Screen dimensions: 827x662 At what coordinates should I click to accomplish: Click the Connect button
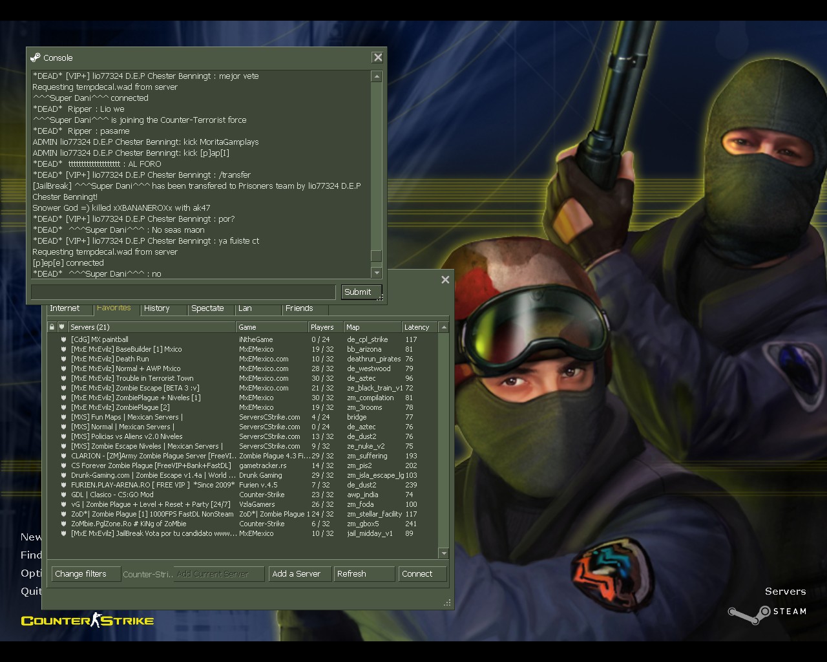pyautogui.click(x=423, y=574)
